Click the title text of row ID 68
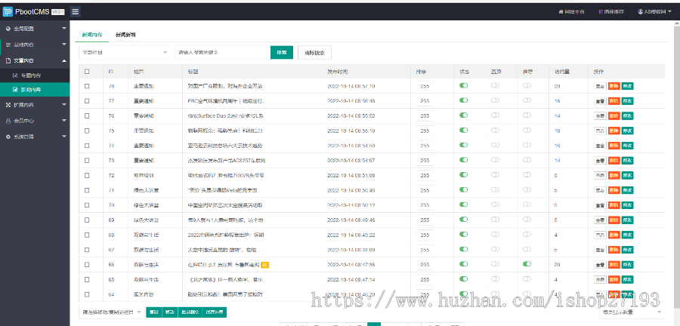680x326 pixels. [x=225, y=235]
